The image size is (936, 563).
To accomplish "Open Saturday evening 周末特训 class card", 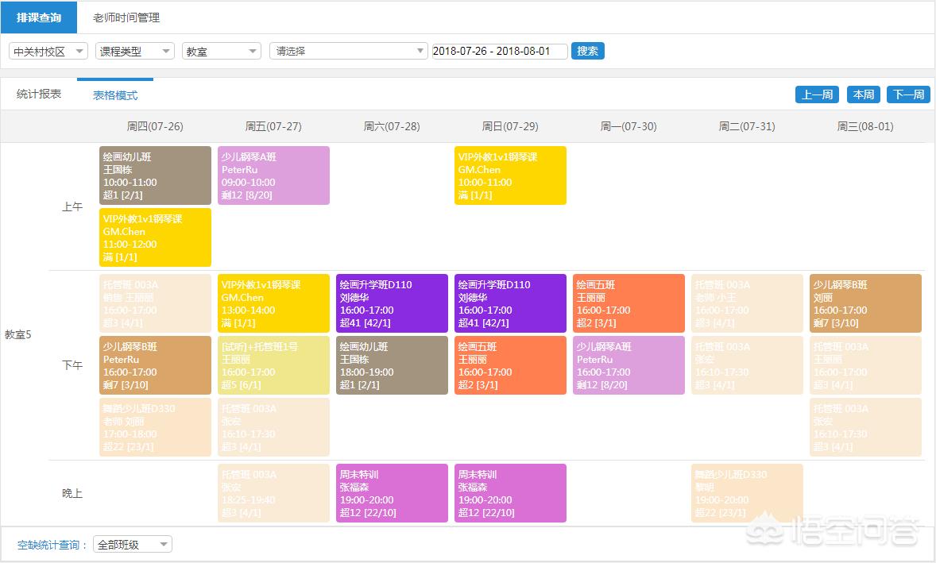I will pos(392,493).
